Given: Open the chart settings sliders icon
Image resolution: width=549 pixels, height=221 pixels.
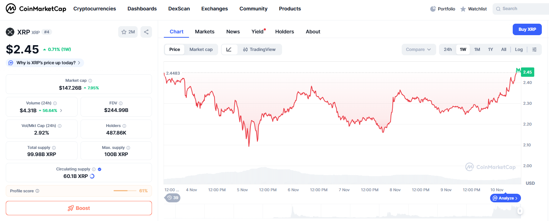Looking at the screenshot, I should coord(535,50).
